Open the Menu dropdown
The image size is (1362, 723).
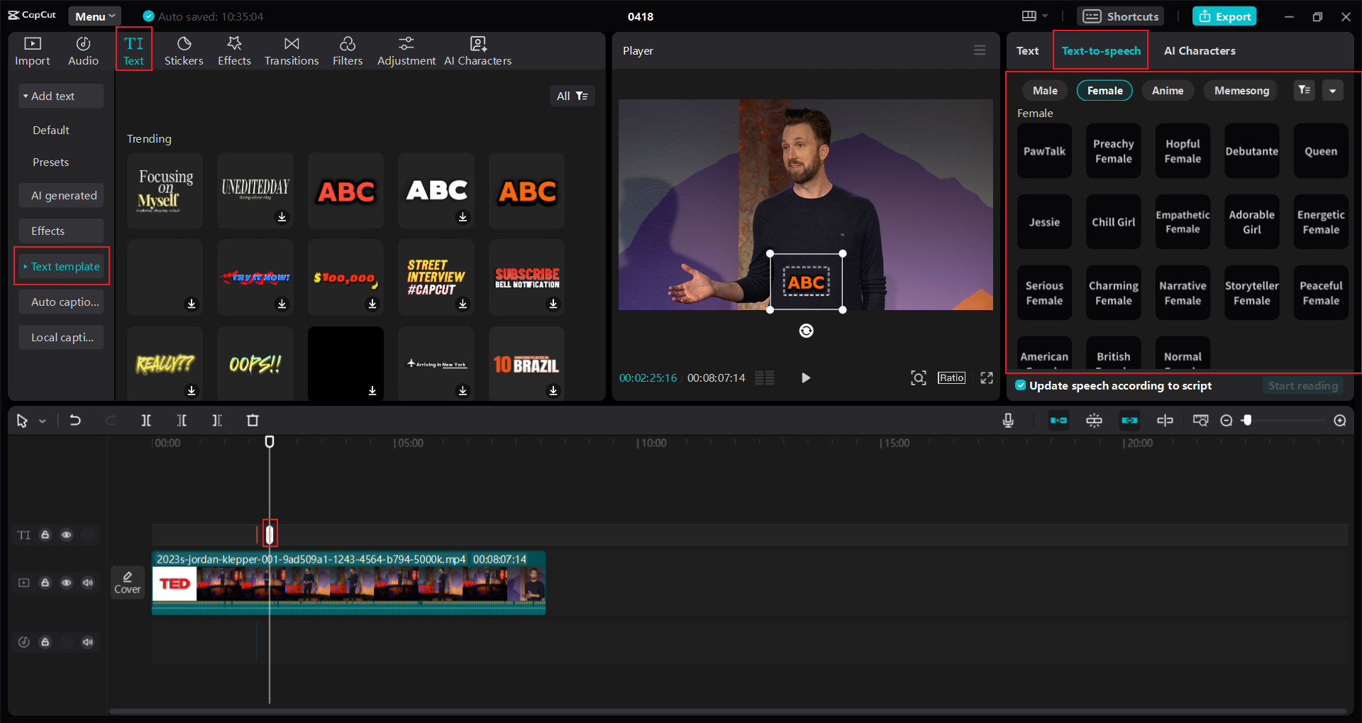(94, 16)
